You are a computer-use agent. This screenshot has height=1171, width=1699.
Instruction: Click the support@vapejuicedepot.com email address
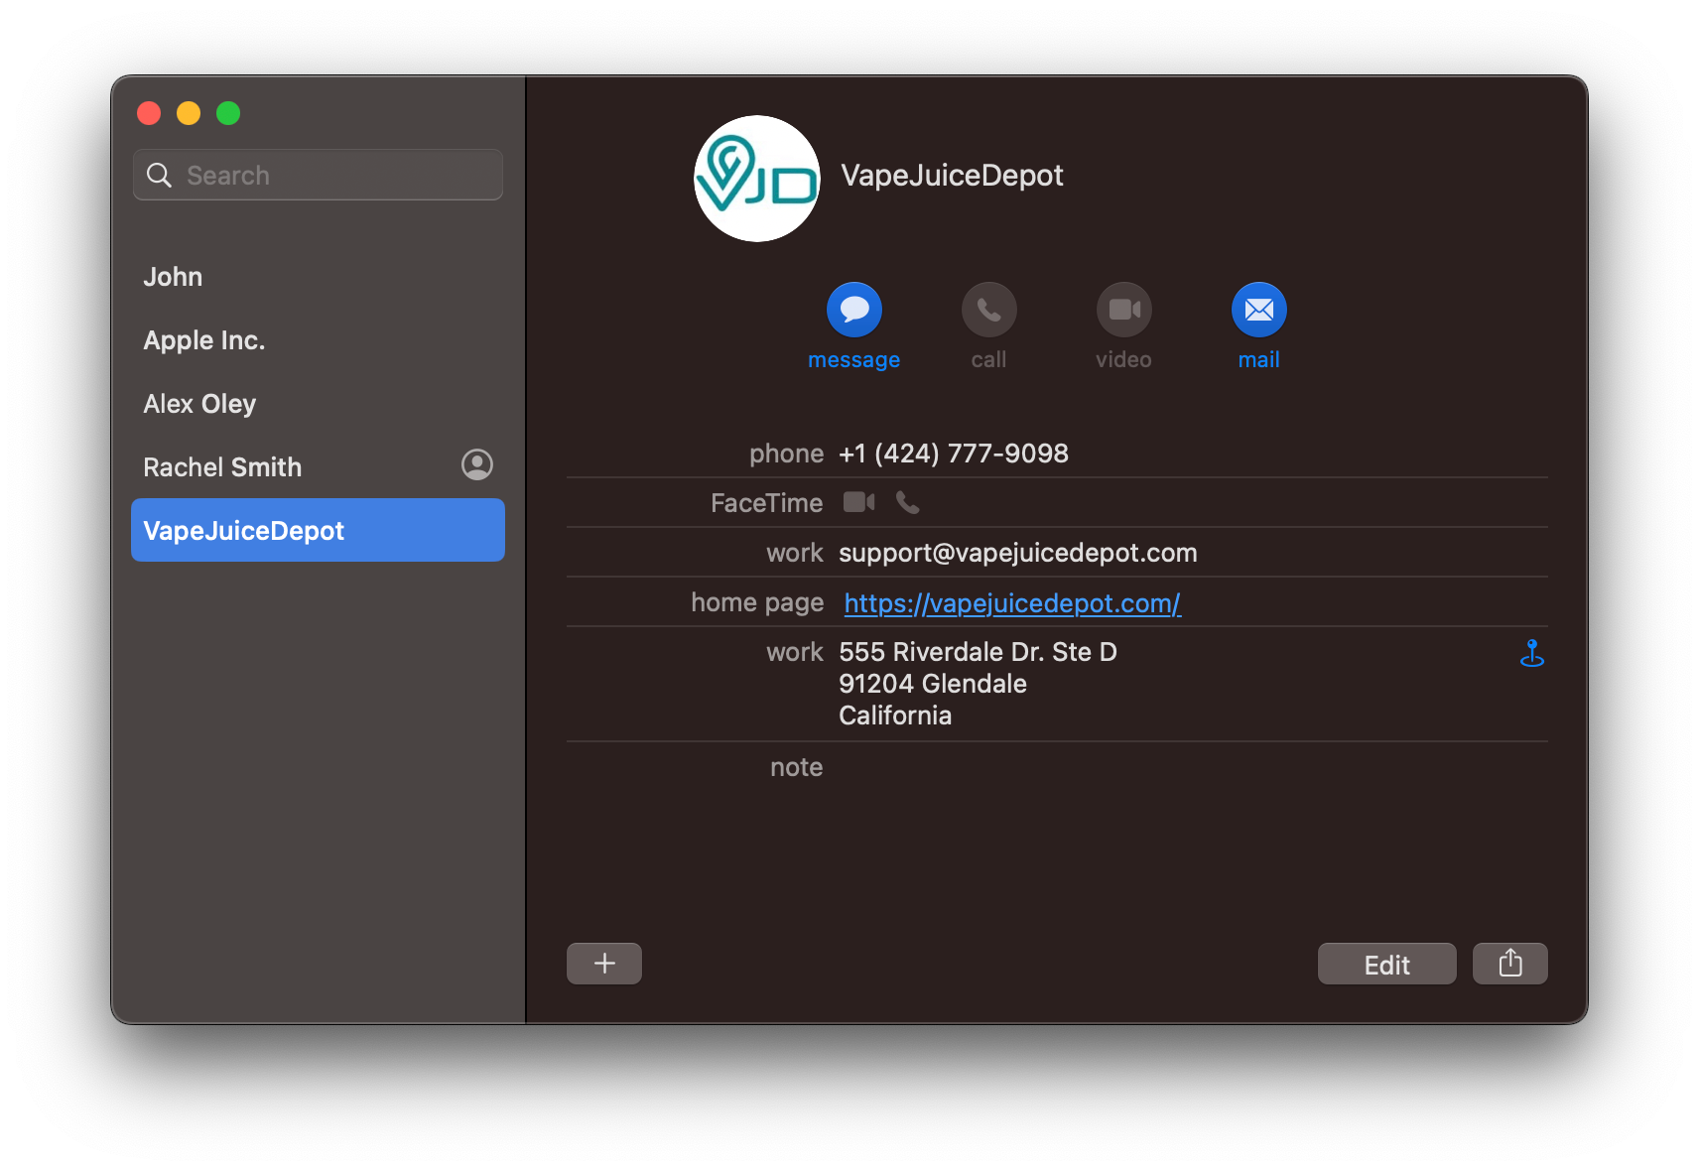(x=1017, y=553)
